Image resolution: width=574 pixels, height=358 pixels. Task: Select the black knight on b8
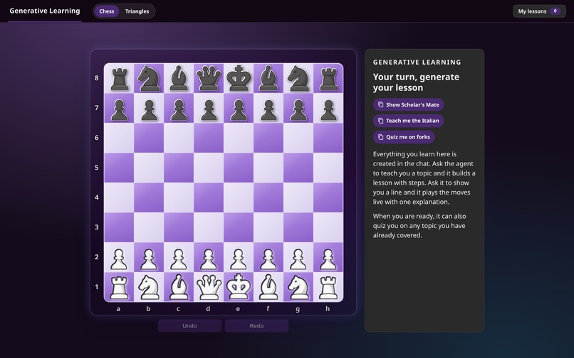[x=149, y=78]
